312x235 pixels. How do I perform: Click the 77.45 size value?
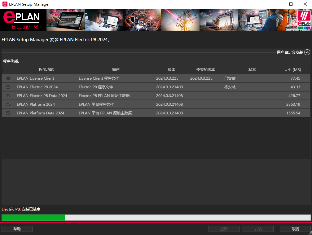295,78
